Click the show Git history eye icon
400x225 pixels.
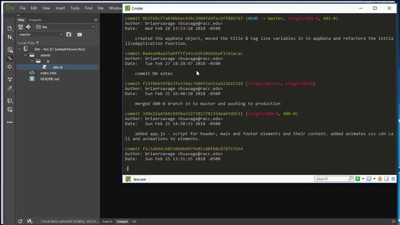tap(69, 34)
